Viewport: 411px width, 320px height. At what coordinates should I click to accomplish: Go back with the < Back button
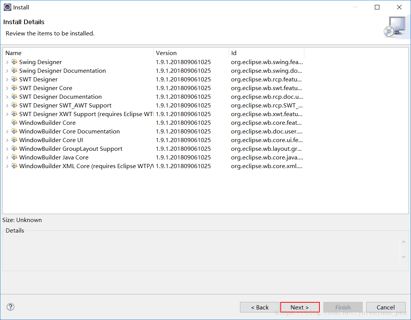260,307
